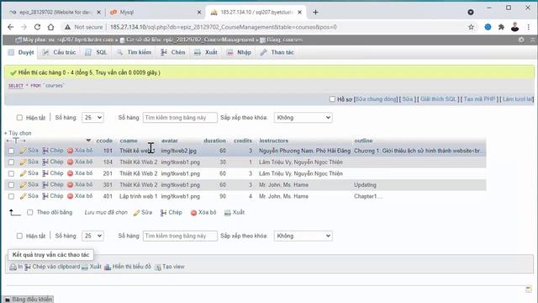The width and height of the screenshot is (538, 303).
Task: Bookmark this page with the star icon
Action: 471,27
